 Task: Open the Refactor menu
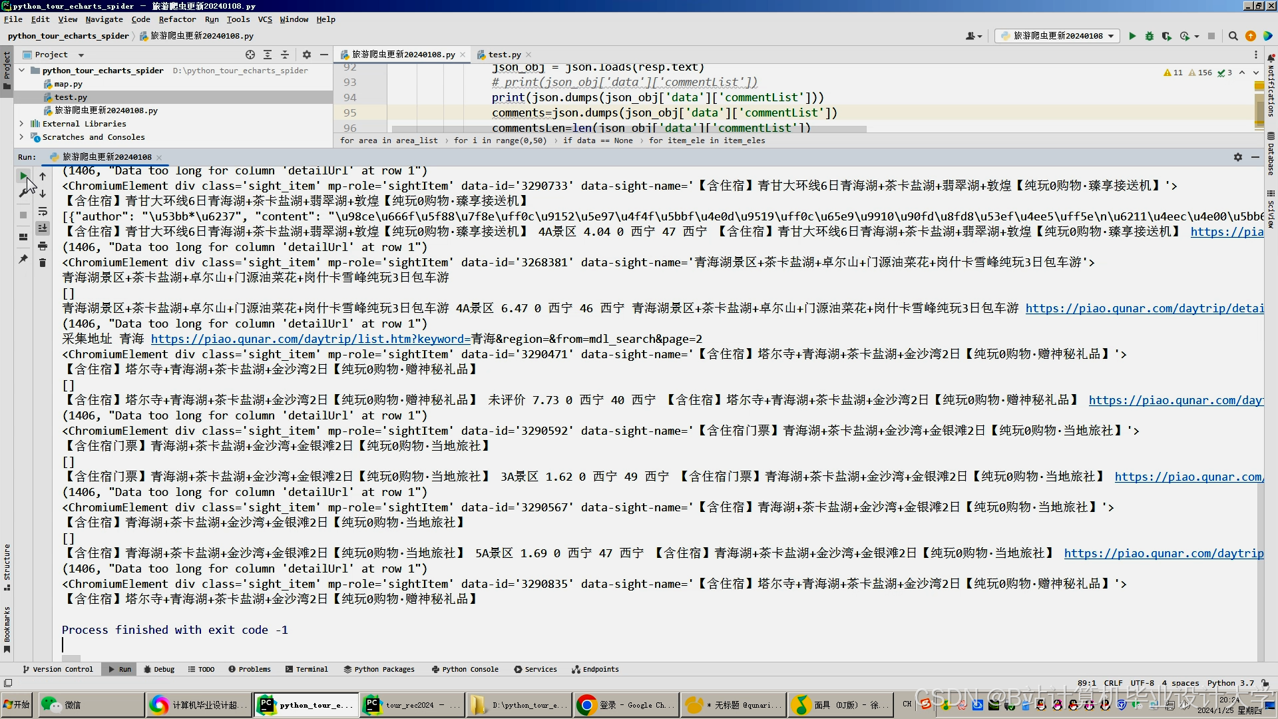pos(177,19)
